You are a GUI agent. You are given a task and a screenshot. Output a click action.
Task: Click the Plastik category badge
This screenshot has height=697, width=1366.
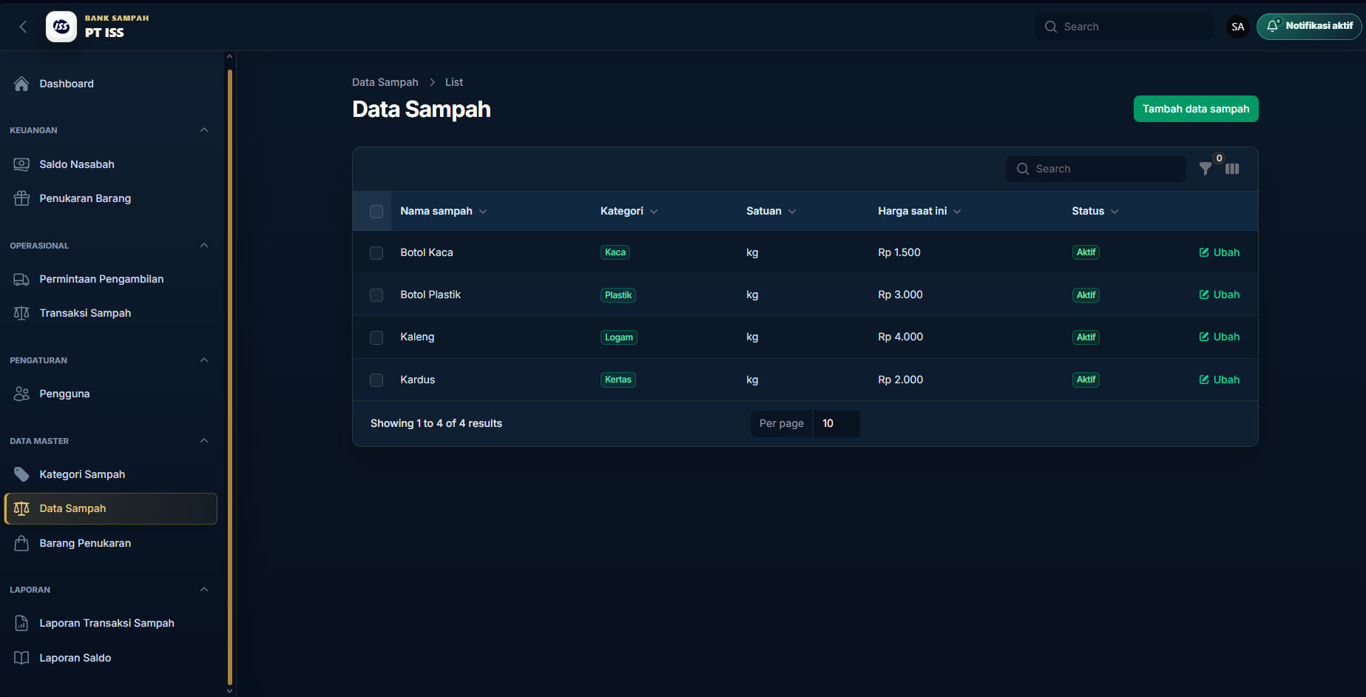(x=618, y=295)
